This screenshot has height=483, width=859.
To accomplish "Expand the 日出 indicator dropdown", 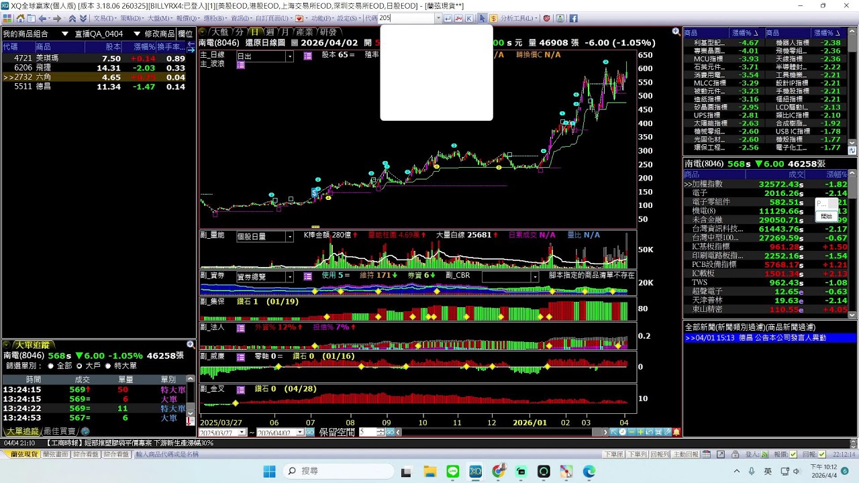I will (290, 56).
